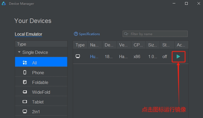Screen dimensions: 203x118
Task: Focus the Filter by name field
Action: click(x=155, y=34)
